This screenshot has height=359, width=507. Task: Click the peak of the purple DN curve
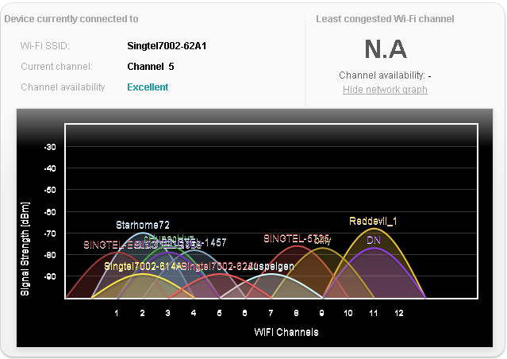tap(374, 248)
